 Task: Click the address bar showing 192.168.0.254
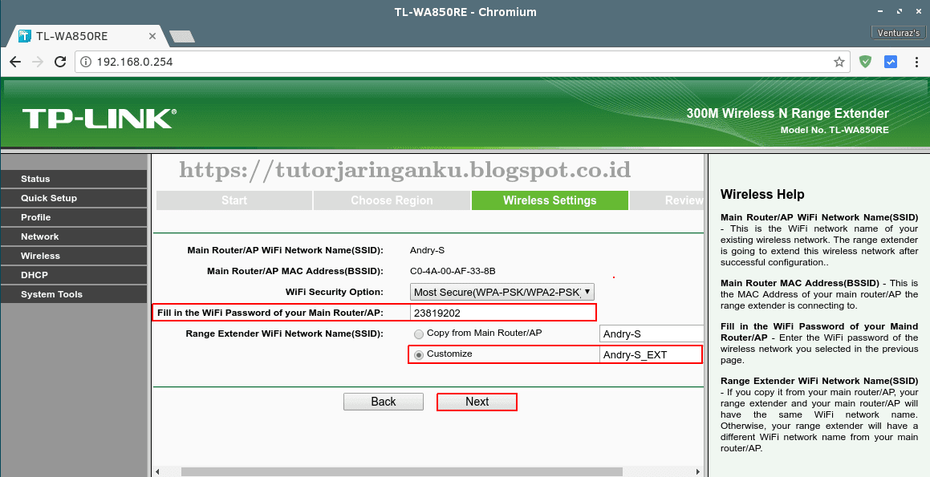click(463, 62)
